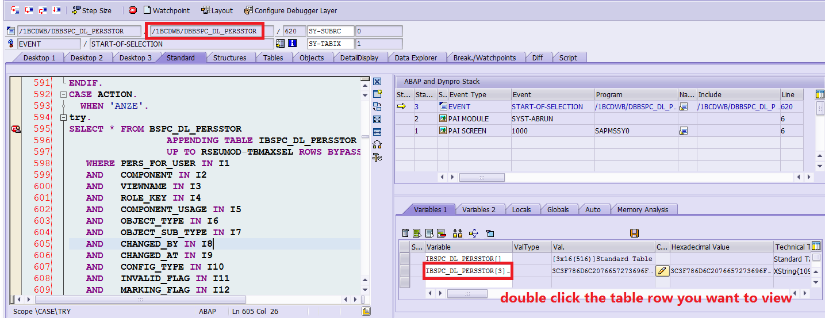Open column chooser icon of the stack table
Screen dimensions: 825x318
click(x=820, y=94)
